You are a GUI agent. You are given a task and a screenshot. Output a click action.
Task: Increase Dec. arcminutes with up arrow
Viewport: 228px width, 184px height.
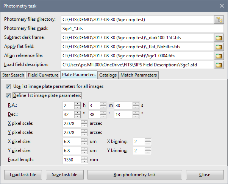[x=103, y=113]
